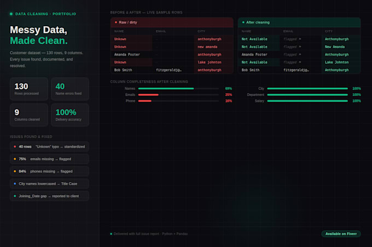Image resolution: width=372 pixels, height=247 pixels.
Task: Open the City names lowercased issue row
Action: [x=49, y=184]
